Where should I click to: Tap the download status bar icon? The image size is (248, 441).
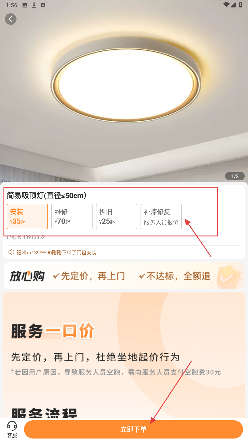[x=34, y=5]
